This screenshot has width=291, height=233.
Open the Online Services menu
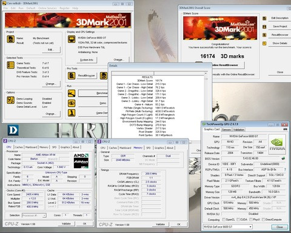[x=47, y=8]
